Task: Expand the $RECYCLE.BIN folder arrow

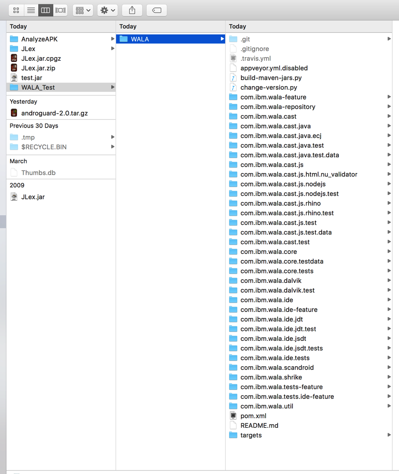Action: 113,147
